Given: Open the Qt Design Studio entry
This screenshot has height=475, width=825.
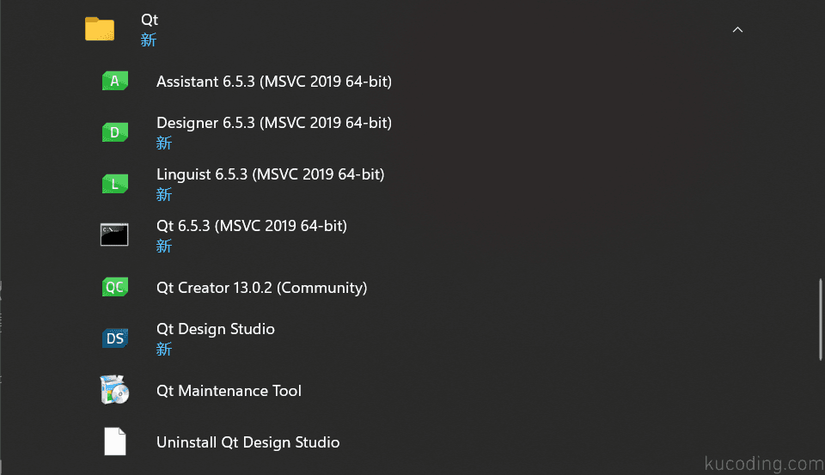Looking at the screenshot, I should click(215, 329).
